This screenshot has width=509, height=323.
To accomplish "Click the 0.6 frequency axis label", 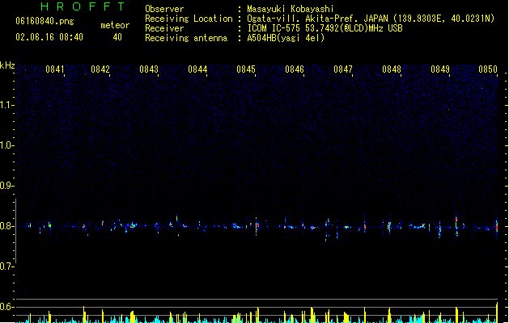I will coord(6,307).
